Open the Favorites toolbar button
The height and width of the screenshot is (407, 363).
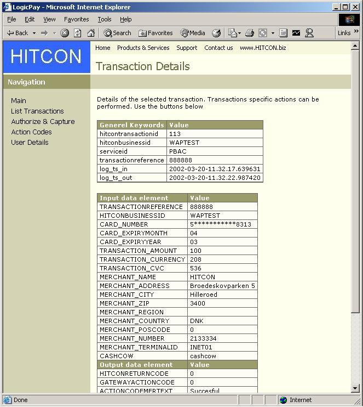click(155, 33)
